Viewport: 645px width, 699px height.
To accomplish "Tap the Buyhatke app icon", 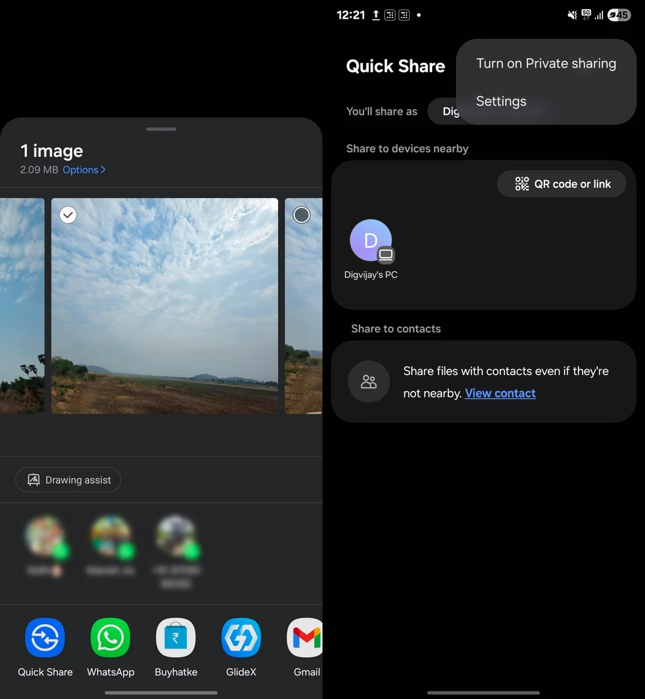I will (175, 638).
